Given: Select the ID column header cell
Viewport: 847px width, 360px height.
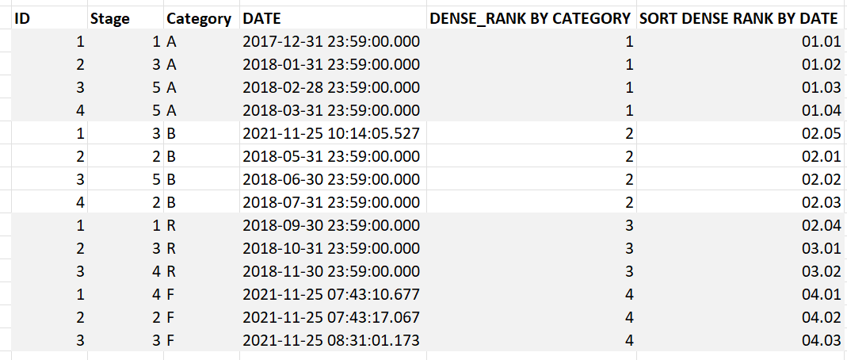Looking at the screenshot, I should click(49, 18).
